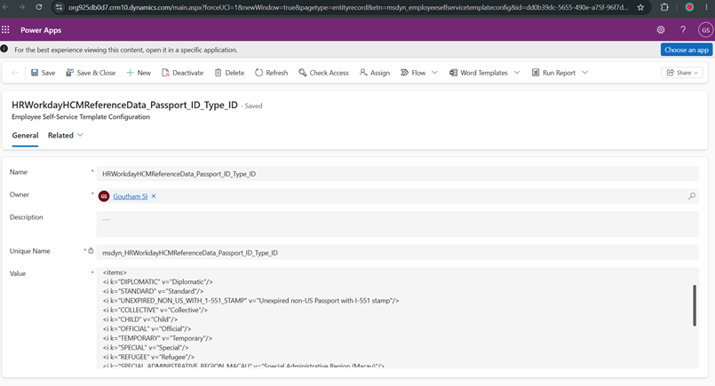Open the browser profile avatar
715x386 pixels.
(x=689, y=7)
